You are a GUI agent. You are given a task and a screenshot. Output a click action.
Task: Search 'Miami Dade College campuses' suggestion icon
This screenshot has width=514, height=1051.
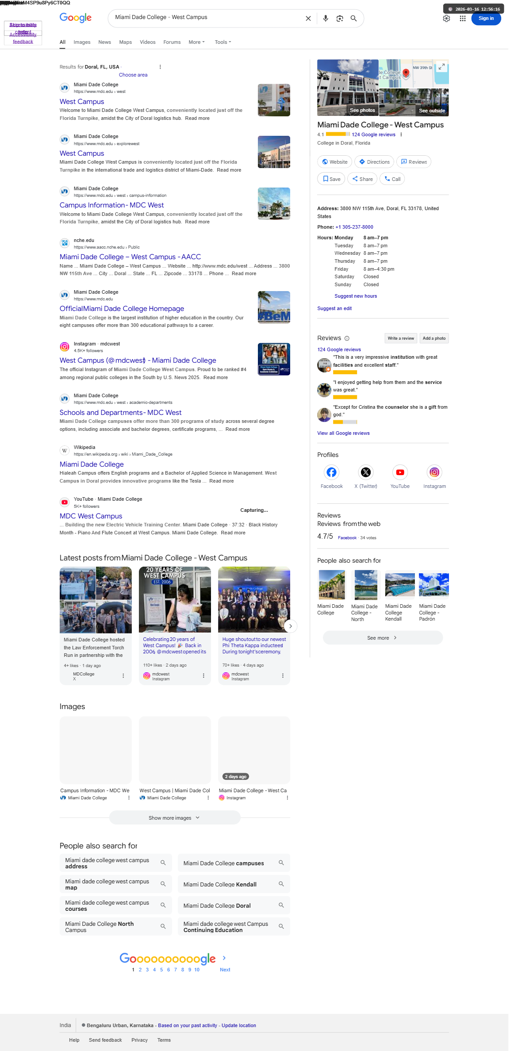[281, 863]
